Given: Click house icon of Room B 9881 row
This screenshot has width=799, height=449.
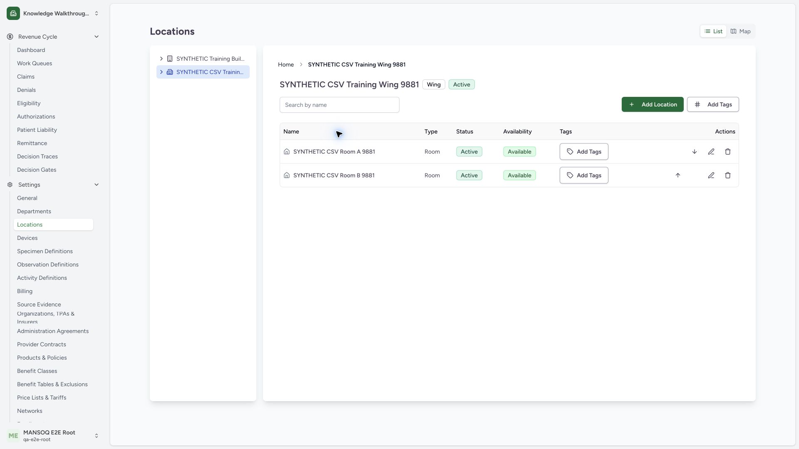Looking at the screenshot, I should tap(287, 175).
